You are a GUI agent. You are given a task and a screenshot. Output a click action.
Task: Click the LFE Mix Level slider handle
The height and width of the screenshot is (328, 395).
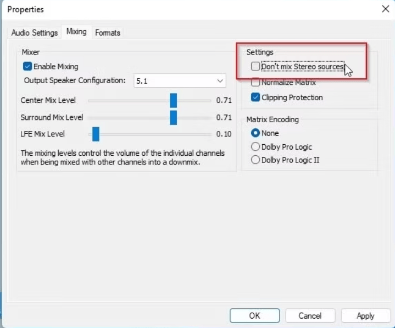tap(96, 134)
